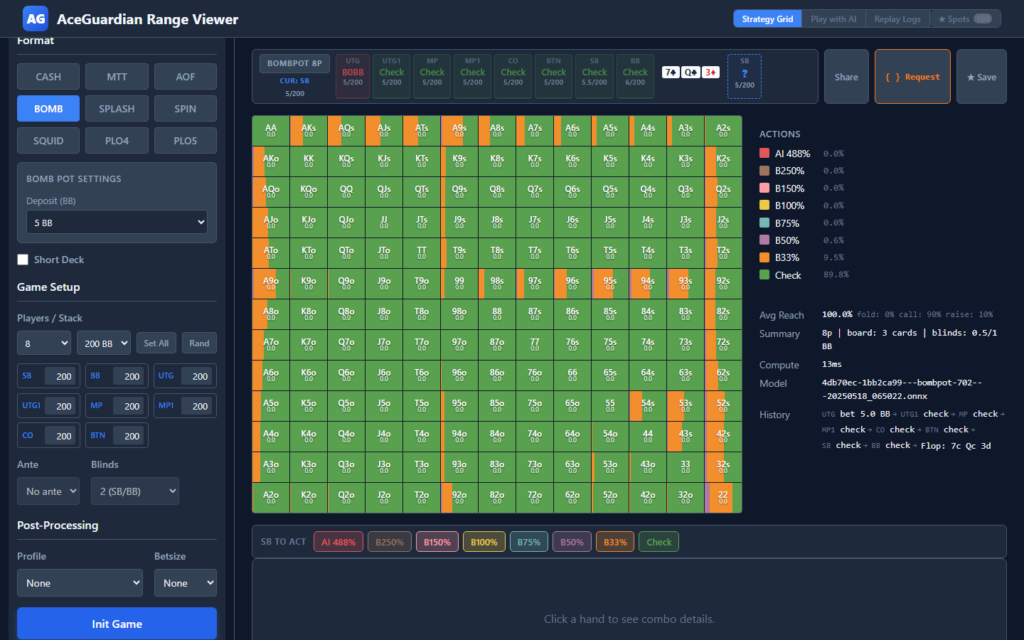Open the Profile dropdown under Post-Processing

click(x=80, y=582)
